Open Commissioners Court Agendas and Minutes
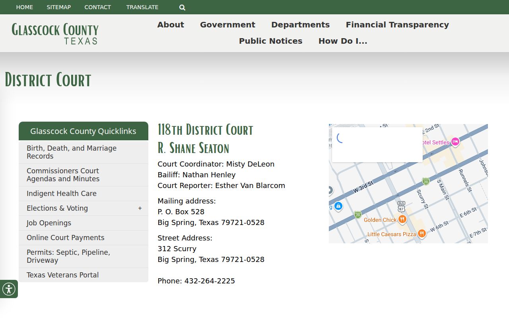509x318 pixels. (x=84, y=175)
